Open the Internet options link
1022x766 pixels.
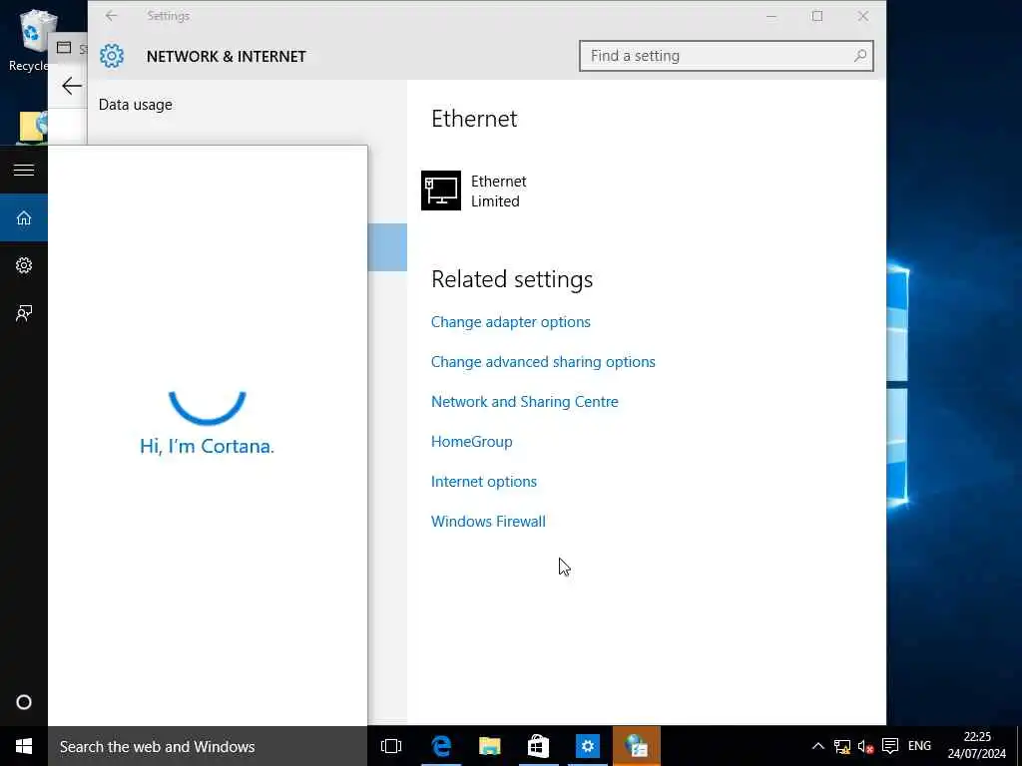tap(484, 482)
